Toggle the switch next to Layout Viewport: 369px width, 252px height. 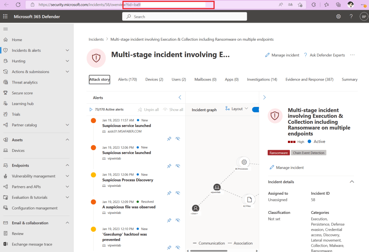(255, 109)
